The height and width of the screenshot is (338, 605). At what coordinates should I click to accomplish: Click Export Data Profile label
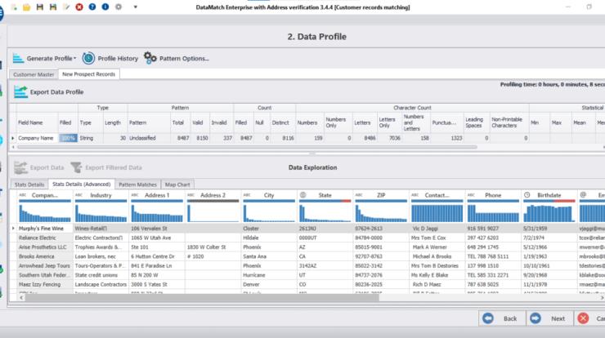pyautogui.click(x=56, y=92)
